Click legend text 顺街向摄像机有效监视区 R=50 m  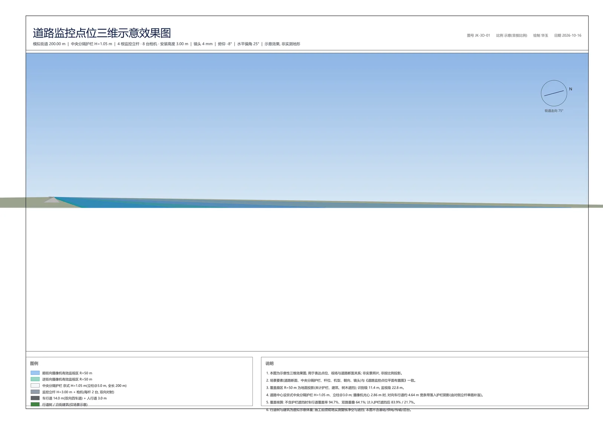[x=67, y=373]
